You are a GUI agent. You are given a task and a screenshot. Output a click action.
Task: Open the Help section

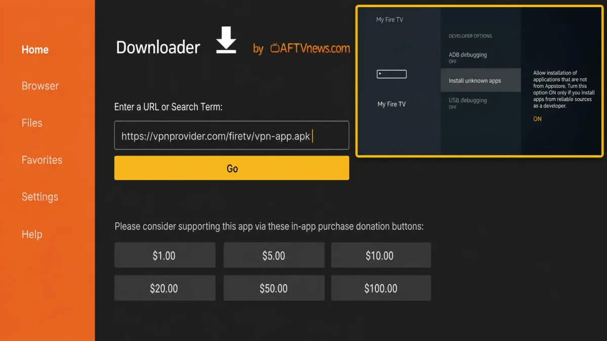32,234
